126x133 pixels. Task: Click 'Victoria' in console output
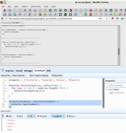[x=11, y=120]
